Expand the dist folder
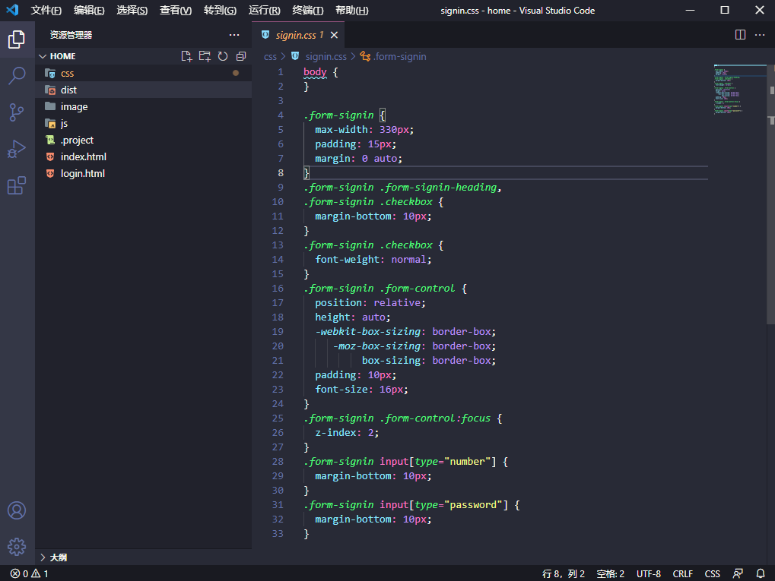 coord(143,90)
